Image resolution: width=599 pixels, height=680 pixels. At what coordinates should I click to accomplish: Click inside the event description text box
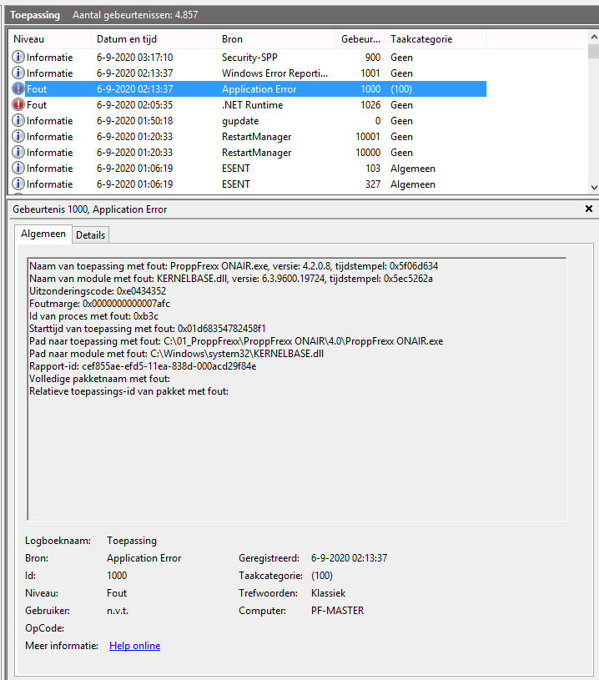[x=296, y=451]
